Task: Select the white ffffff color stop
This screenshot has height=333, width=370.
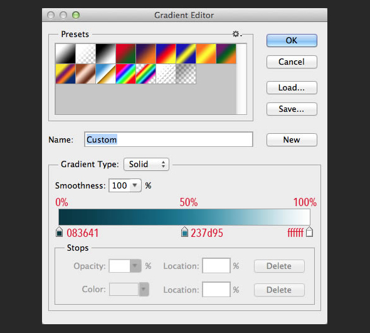Action: pyautogui.click(x=309, y=232)
